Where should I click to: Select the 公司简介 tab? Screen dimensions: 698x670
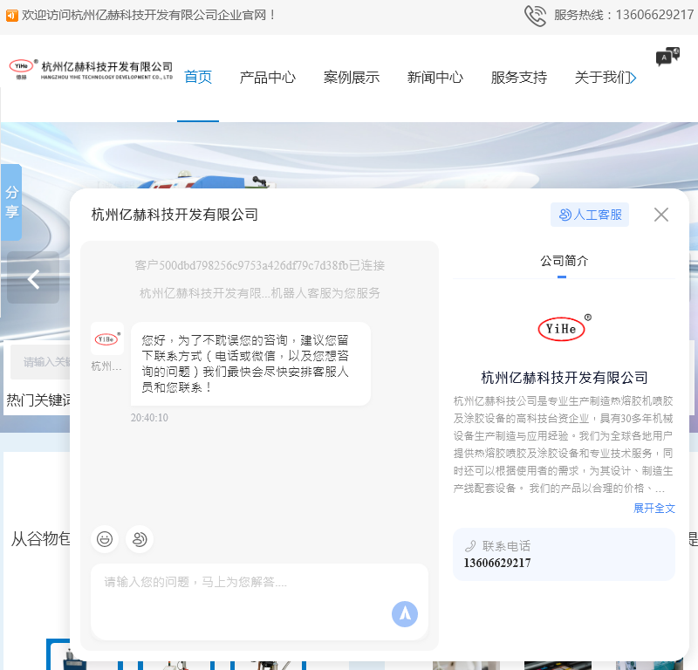pos(564,261)
